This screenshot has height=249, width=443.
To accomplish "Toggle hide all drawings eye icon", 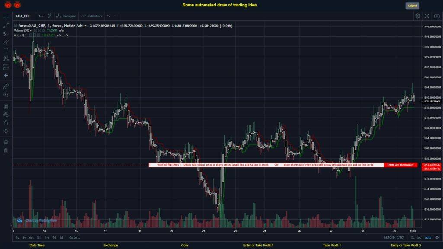I will pyautogui.click(x=6, y=131).
